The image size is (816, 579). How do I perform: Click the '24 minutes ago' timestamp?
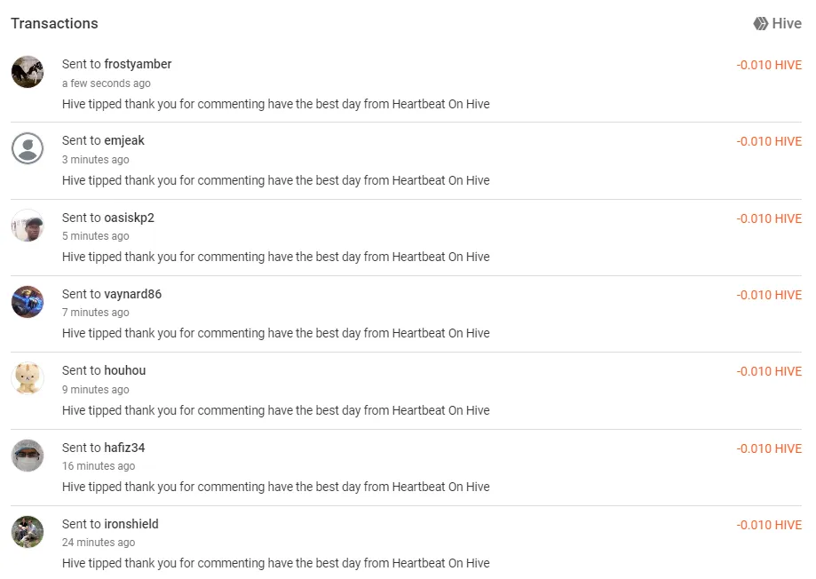tap(99, 543)
